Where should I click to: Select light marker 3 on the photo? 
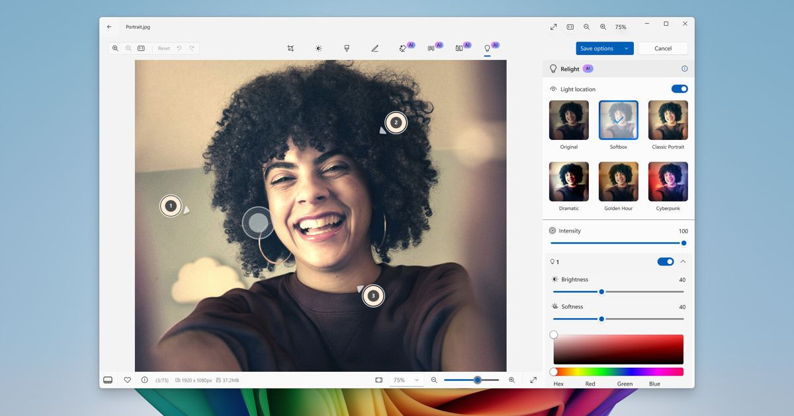(x=373, y=296)
